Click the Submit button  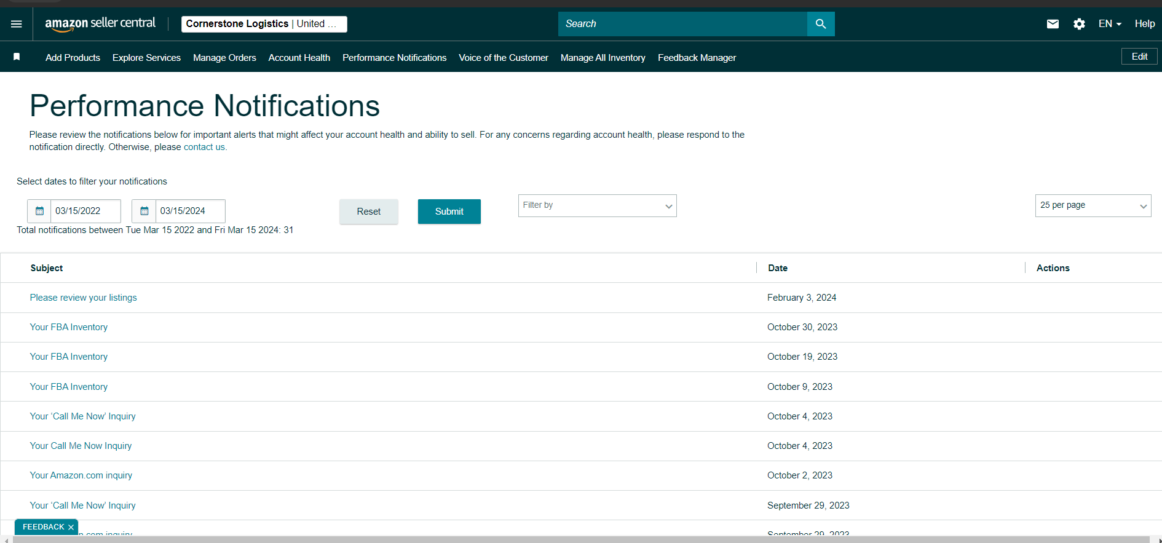click(x=449, y=212)
